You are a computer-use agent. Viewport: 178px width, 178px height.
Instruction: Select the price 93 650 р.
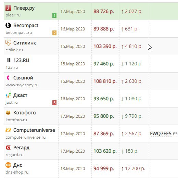coord(104,99)
